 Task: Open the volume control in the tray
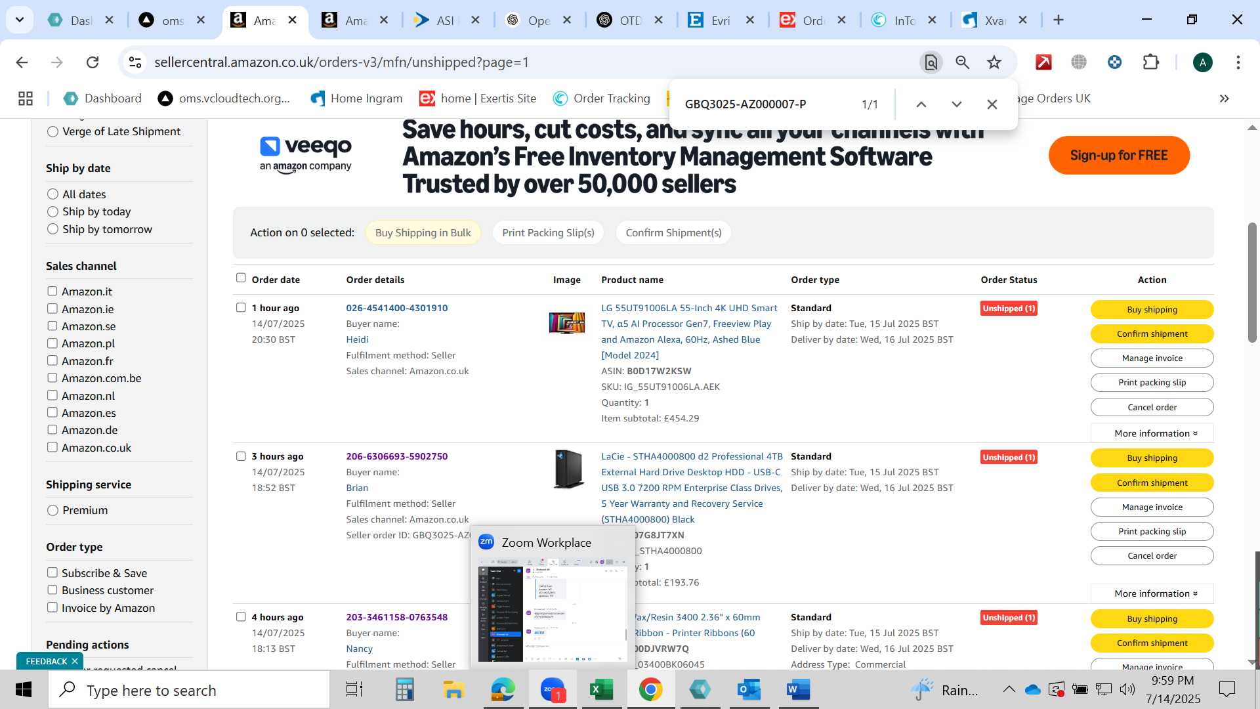click(x=1127, y=690)
